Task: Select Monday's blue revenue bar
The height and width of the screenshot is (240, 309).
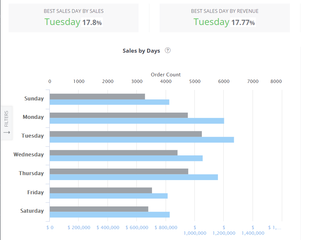Action: click(x=135, y=121)
